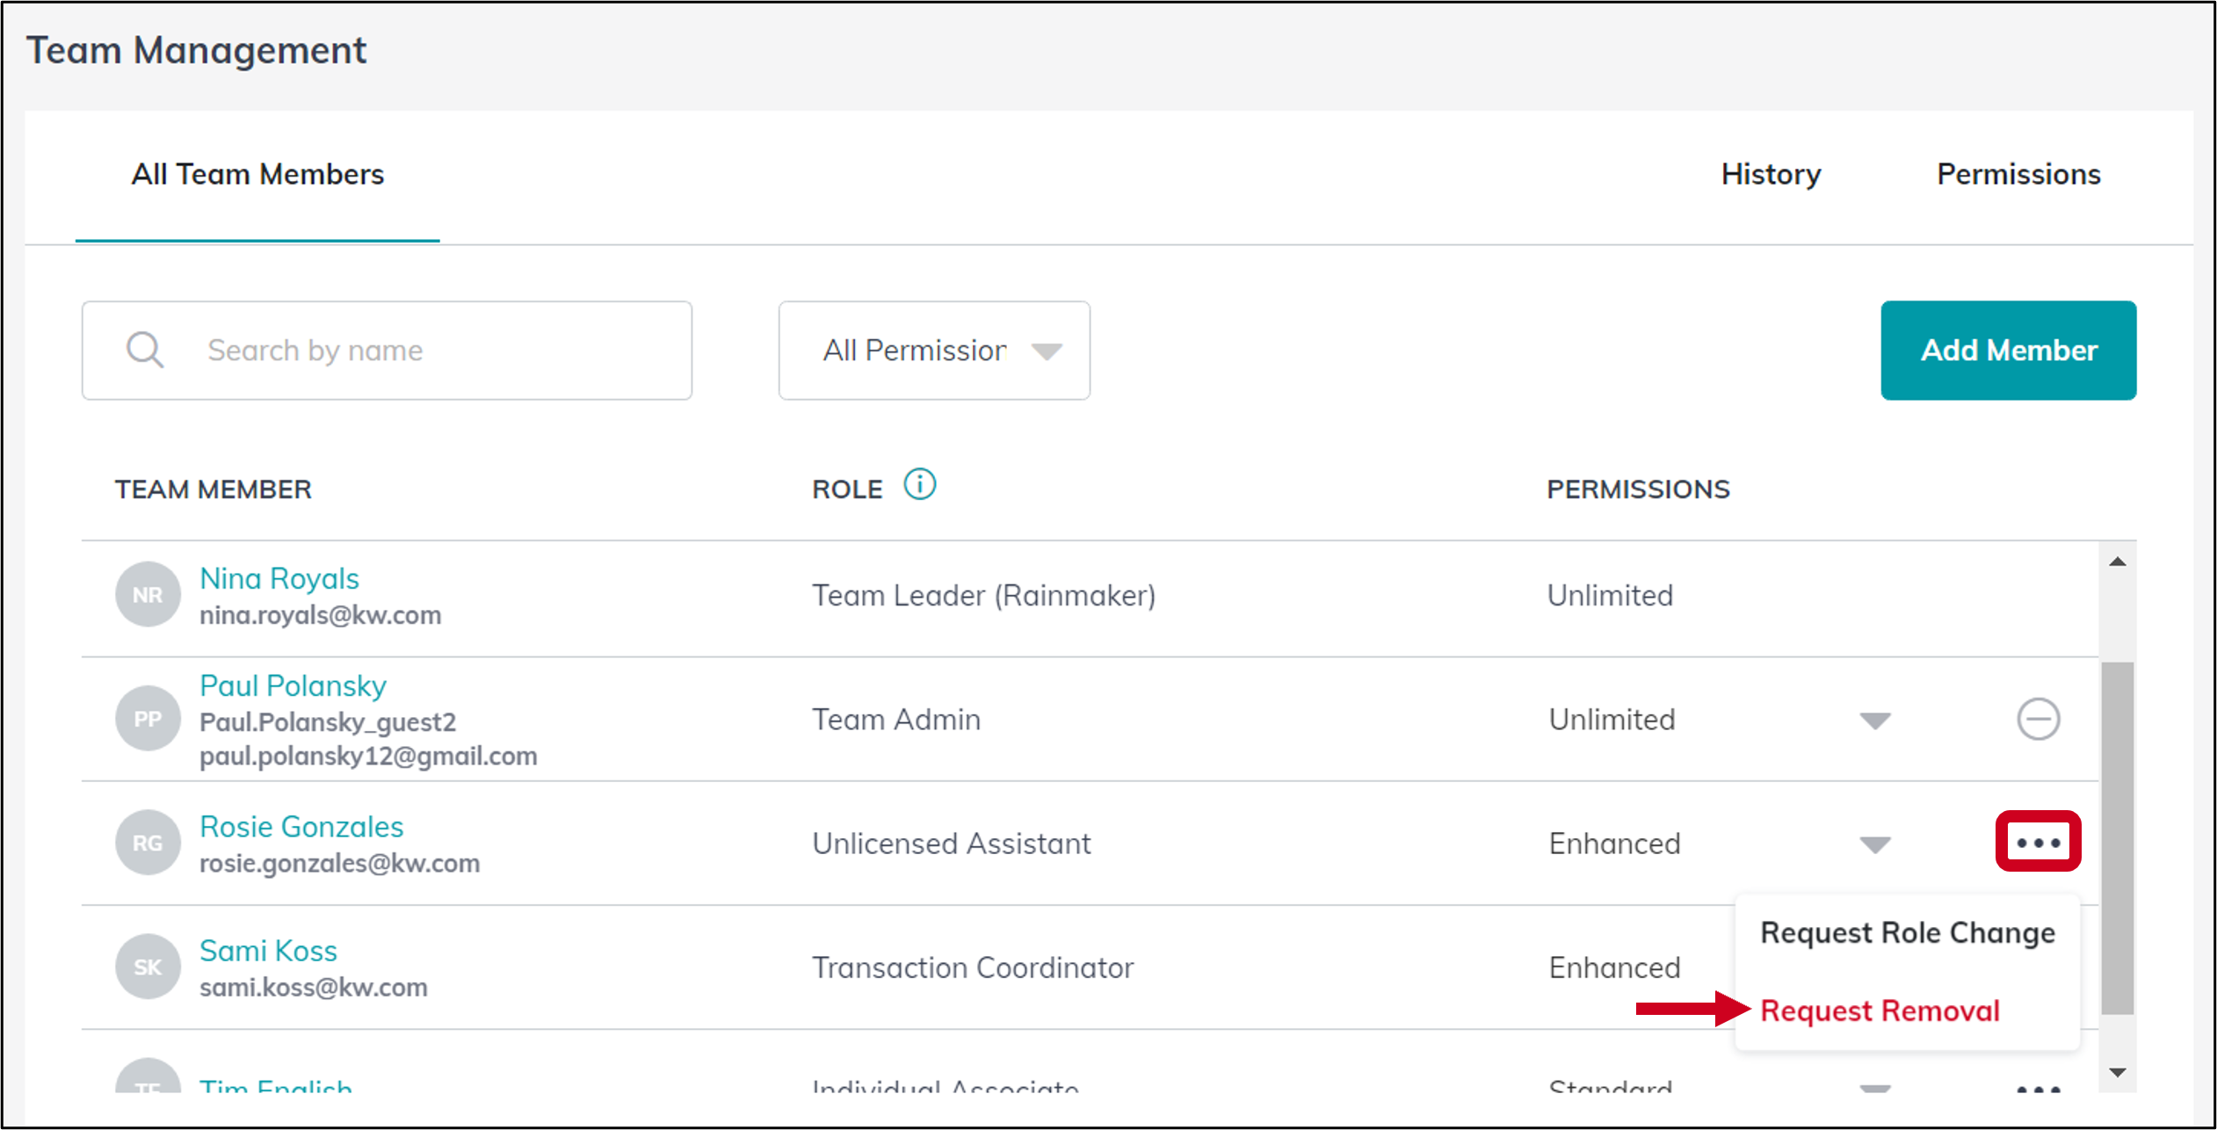The width and height of the screenshot is (2217, 1130).
Task: Open the three-dot menu for Rosie Gonzales
Action: point(2038,842)
